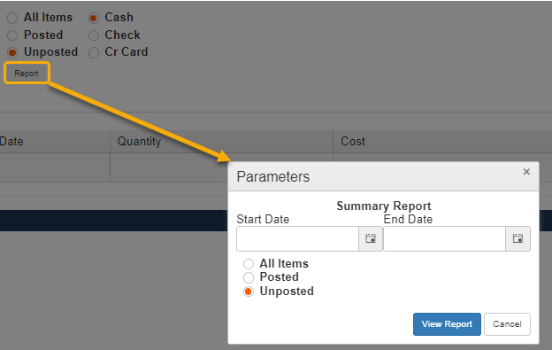
Task: Cancel the Parameters dialog
Action: tap(507, 324)
